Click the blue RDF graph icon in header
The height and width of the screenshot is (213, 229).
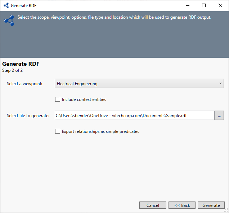pyautogui.click(x=9, y=20)
